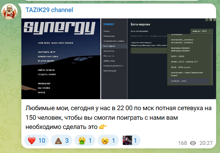
Task: Click the blue SYNERGY title in the properties sidebar
Action: click(x=109, y=24)
